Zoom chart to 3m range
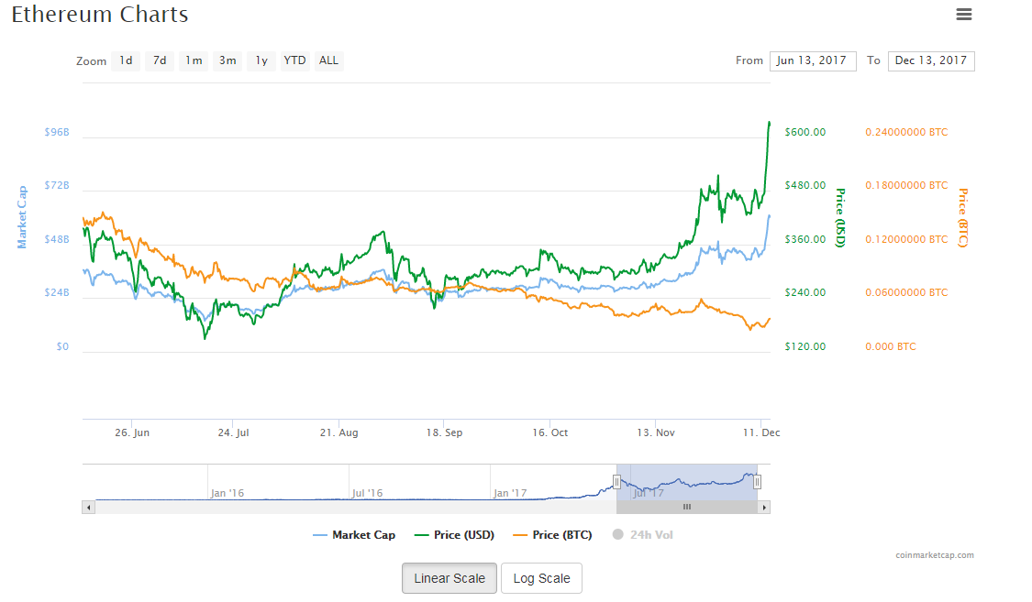The width and height of the screenshot is (1032, 602). pyautogui.click(x=227, y=61)
